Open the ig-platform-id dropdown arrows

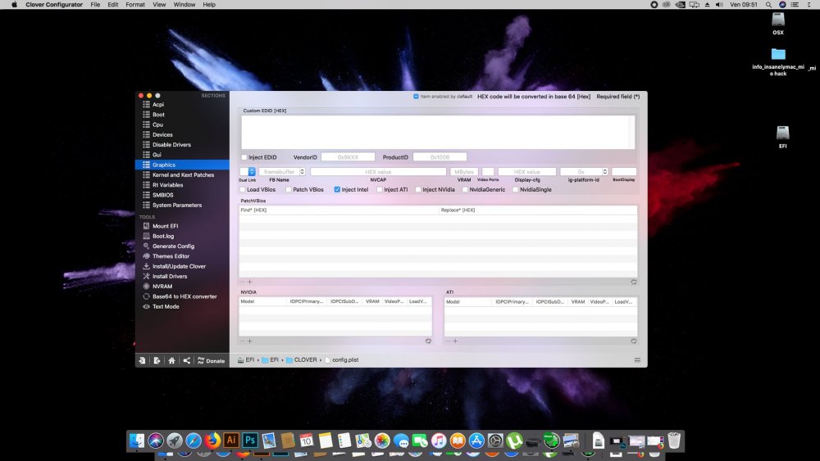pos(605,172)
